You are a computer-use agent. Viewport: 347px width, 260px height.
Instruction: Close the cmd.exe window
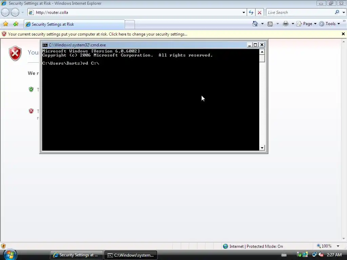point(262,45)
